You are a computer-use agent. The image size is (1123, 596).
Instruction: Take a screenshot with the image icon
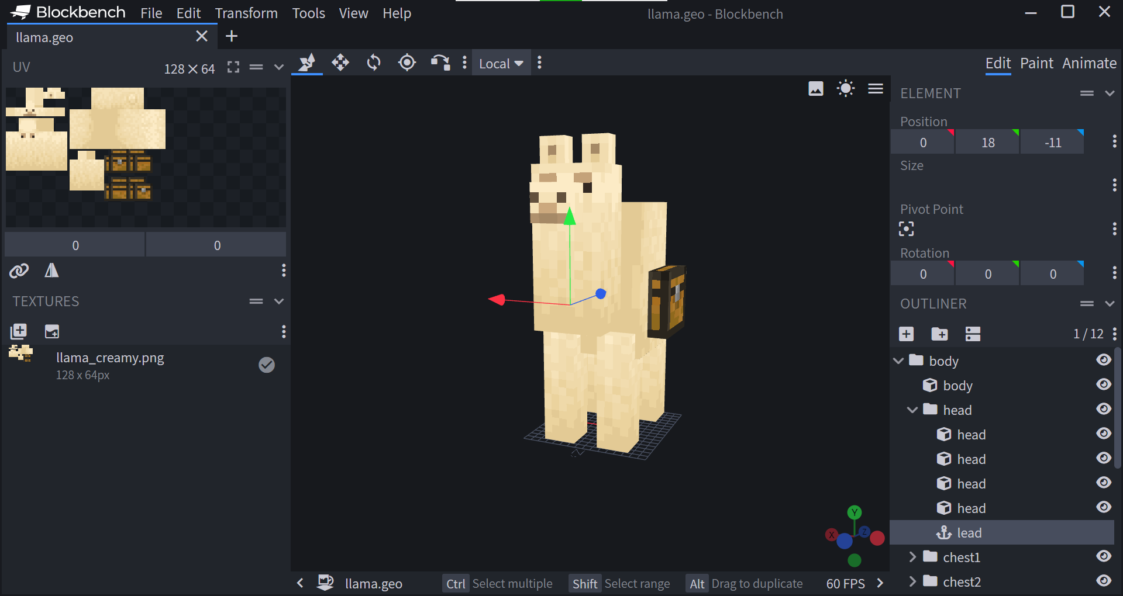coord(816,88)
